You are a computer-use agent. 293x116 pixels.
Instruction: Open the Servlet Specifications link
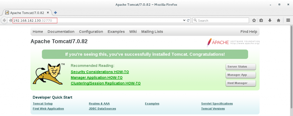coord(217,103)
